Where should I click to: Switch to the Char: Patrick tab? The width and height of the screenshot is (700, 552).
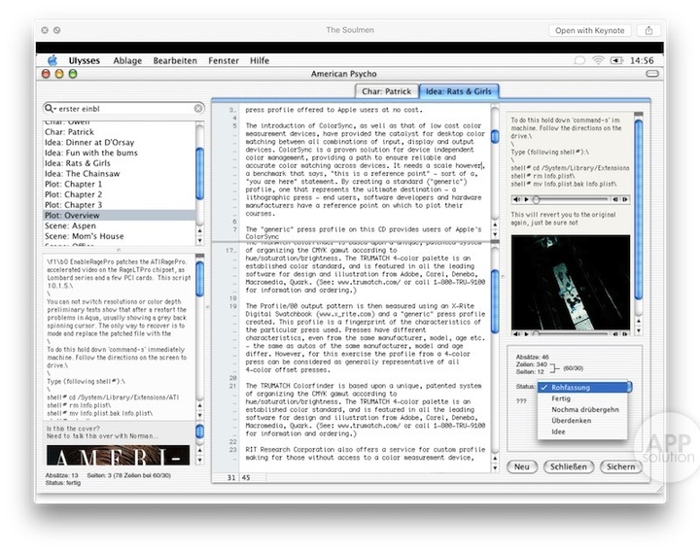tap(388, 91)
